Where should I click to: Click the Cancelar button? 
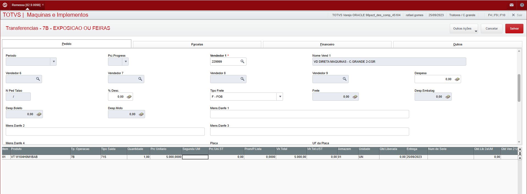pyautogui.click(x=492, y=28)
